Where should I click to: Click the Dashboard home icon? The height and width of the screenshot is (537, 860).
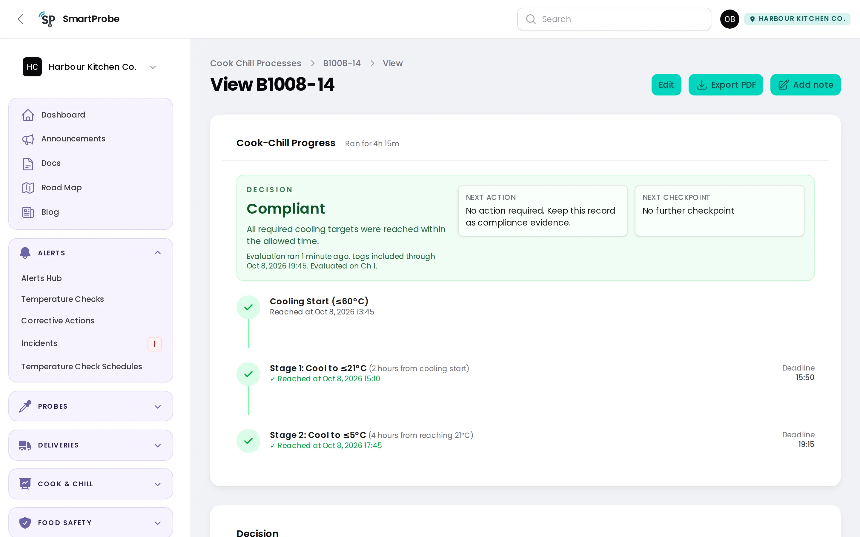click(x=28, y=115)
